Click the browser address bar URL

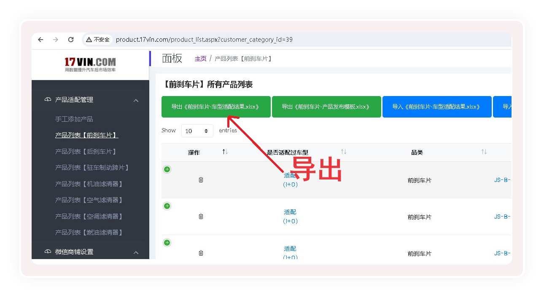click(204, 40)
